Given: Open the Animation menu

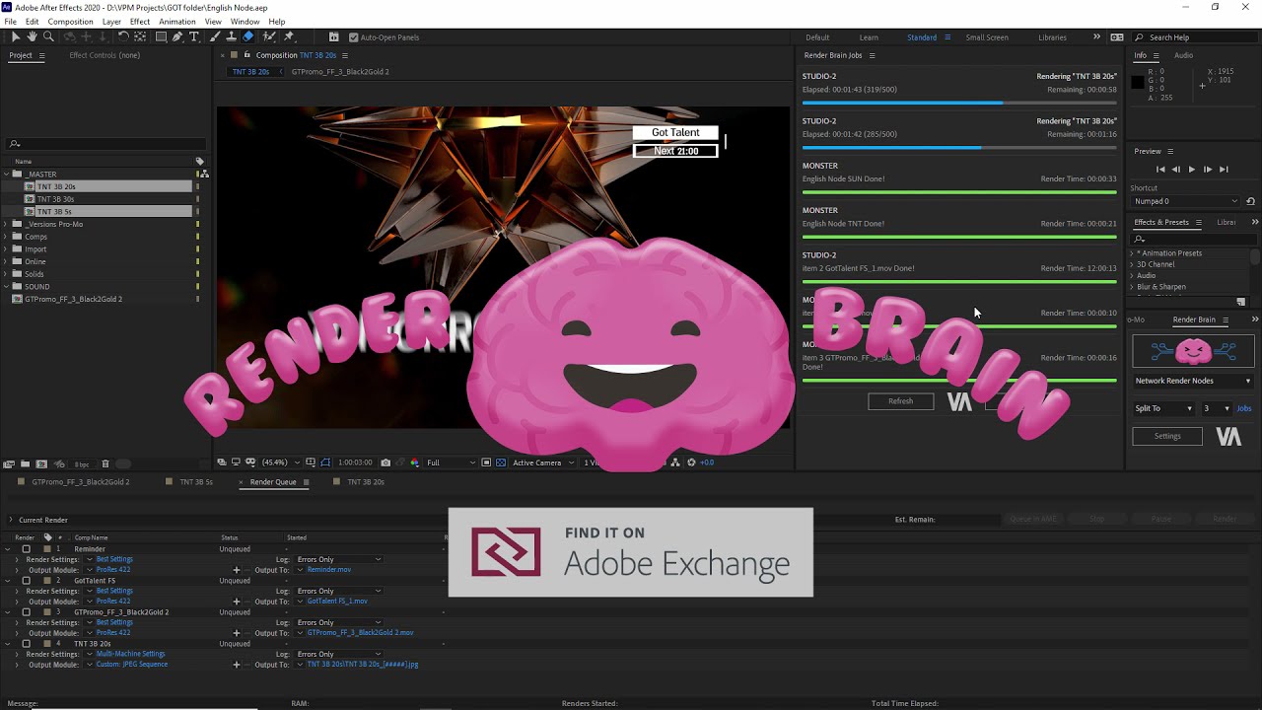Looking at the screenshot, I should [176, 22].
